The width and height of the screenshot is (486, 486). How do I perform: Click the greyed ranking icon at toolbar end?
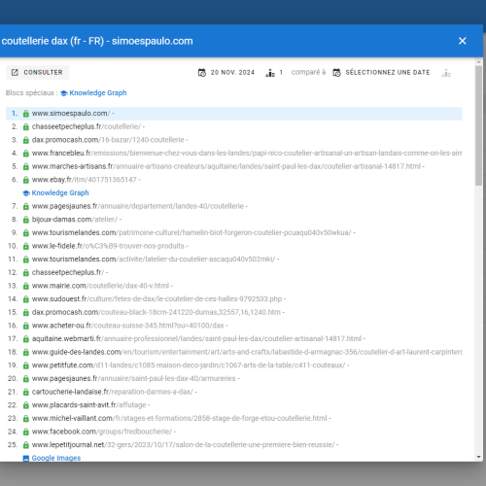[446, 73]
